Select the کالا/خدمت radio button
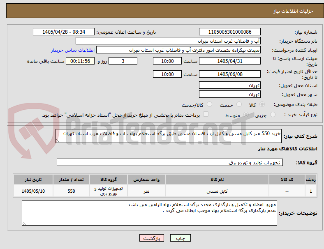Image resolution: width=324 pixels, height=249 pixels. [x=209, y=104]
